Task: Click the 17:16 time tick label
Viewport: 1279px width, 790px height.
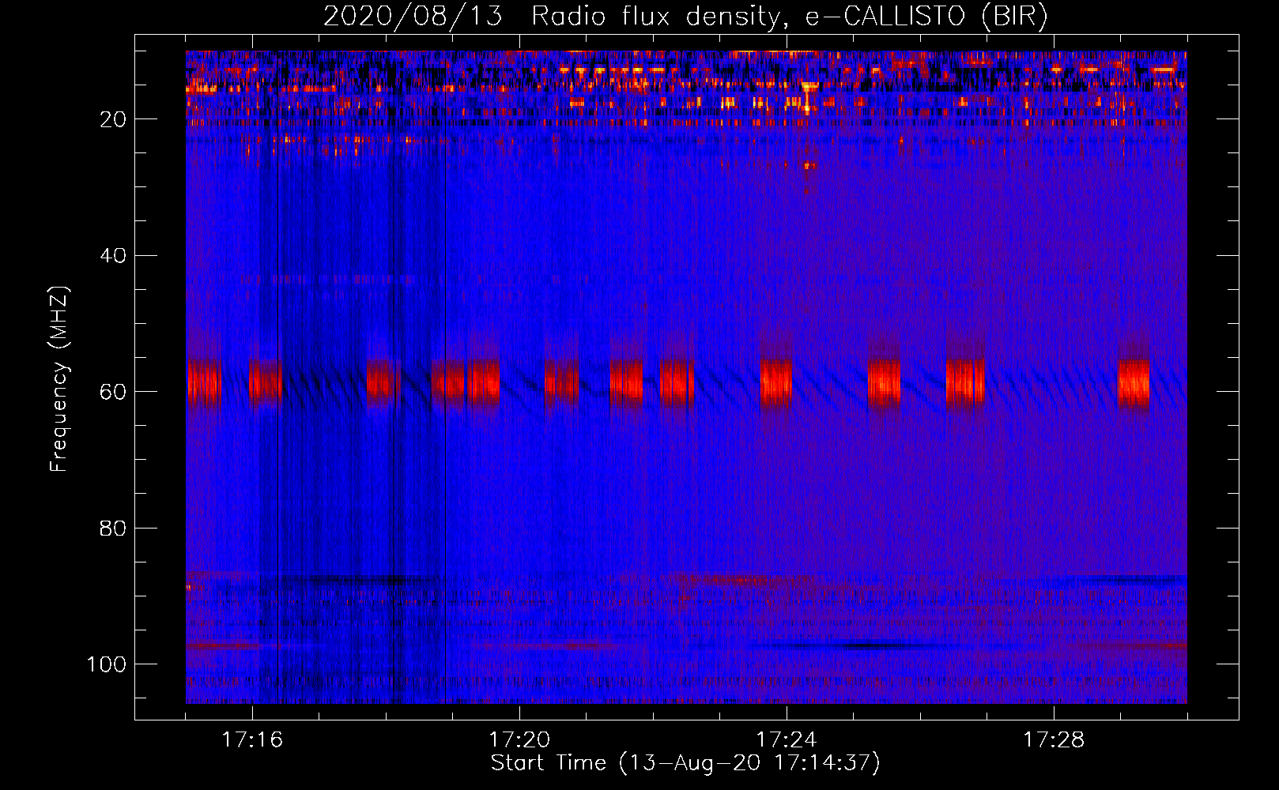Action: click(x=252, y=740)
